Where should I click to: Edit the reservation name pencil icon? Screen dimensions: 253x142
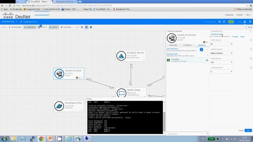click(21, 22)
